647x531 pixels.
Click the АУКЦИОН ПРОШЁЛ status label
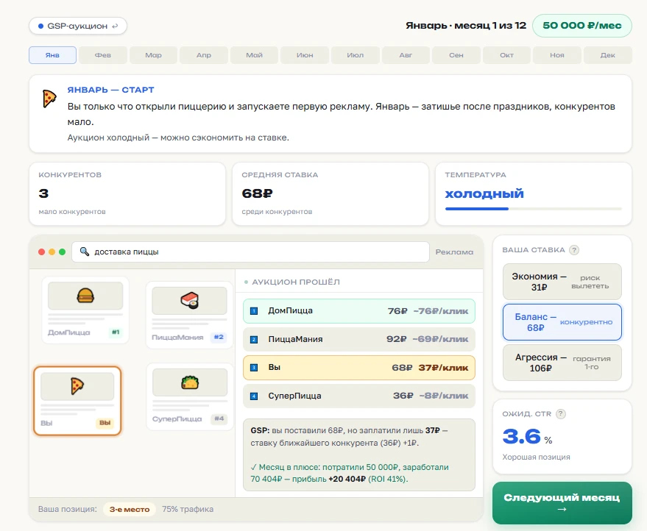[296, 282]
